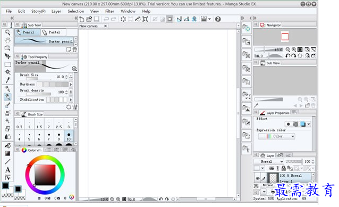Click the Layer 1 thumbnail
The image size is (339, 207).
(273, 178)
